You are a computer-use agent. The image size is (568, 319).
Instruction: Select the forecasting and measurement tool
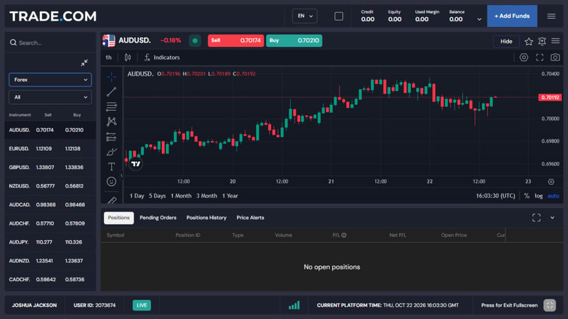(x=112, y=136)
